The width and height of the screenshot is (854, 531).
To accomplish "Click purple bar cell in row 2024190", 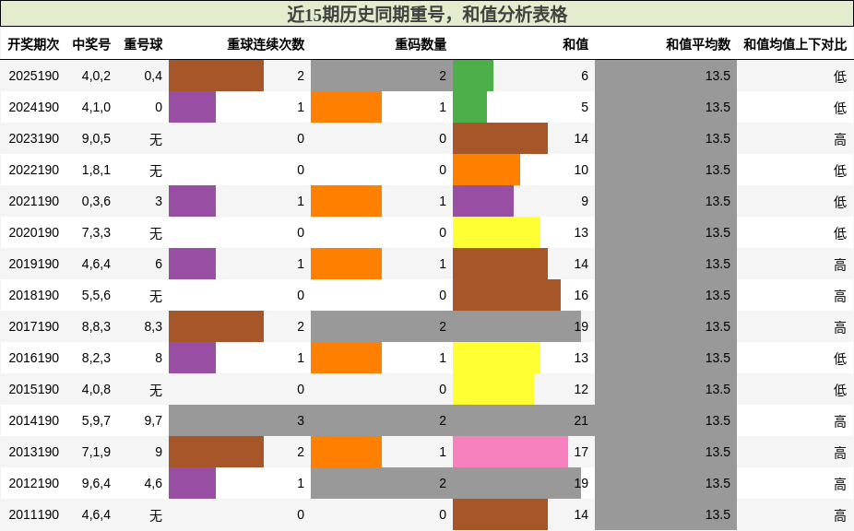I will coord(192,107).
